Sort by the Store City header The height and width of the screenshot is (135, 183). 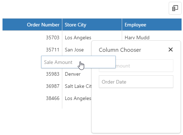tap(92, 25)
